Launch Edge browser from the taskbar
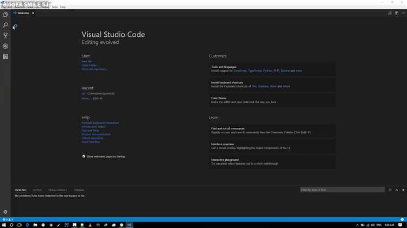407x228 pixels. [x=27, y=225]
